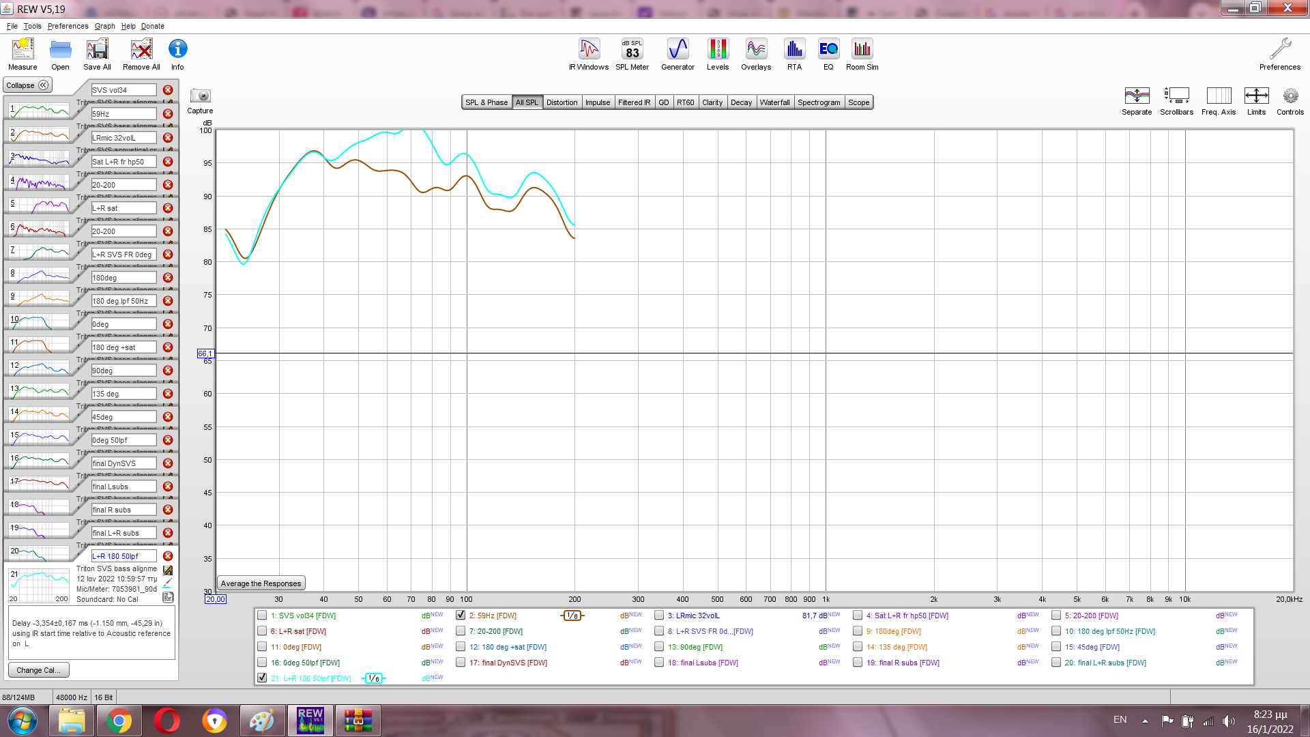Switch to the Waterfall tab
Image resolution: width=1310 pixels, height=737 pixels.
[774, 102]
